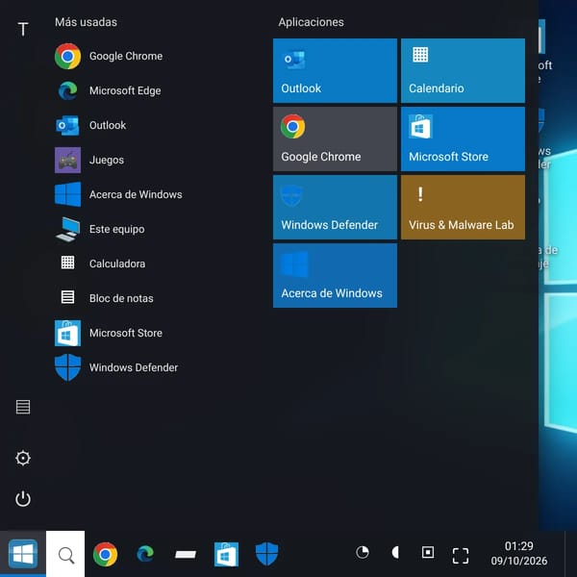Launch Edge from the taskbar
Viewport: 577px width, 577px height.
click(145, 554)
